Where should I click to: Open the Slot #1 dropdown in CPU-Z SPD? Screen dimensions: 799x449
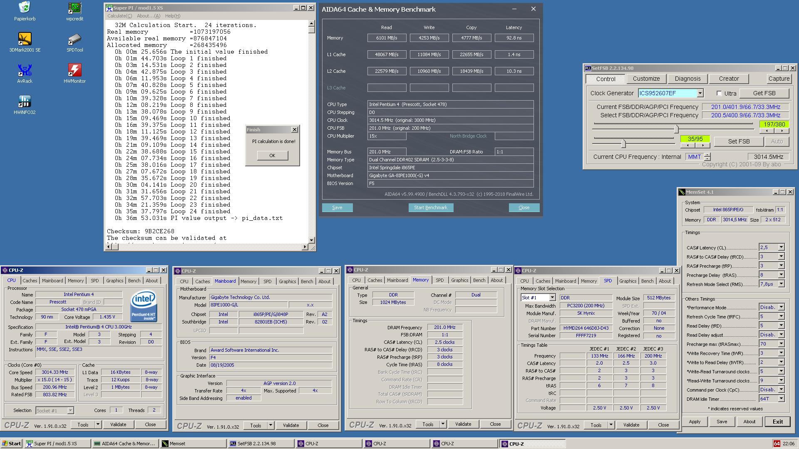pyautogui.click(x=552, y=298)
